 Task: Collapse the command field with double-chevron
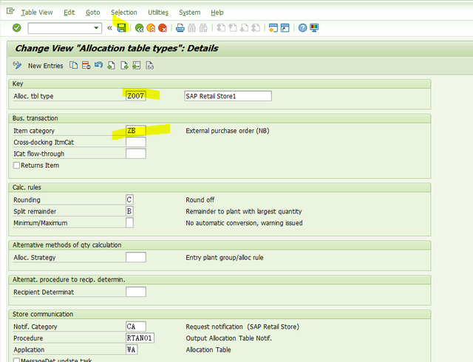[x=110, y=28]
